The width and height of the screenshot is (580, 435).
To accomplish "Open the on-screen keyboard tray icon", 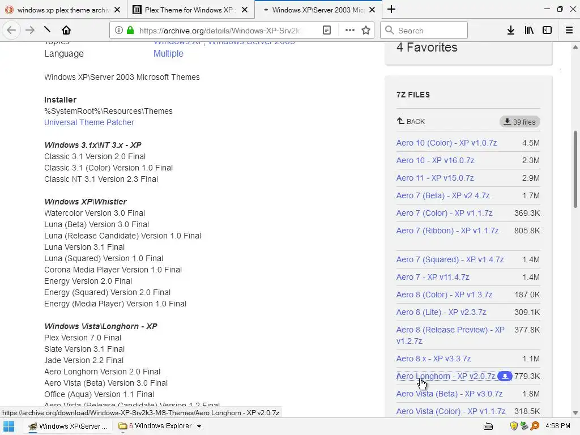I will point(488,426).
